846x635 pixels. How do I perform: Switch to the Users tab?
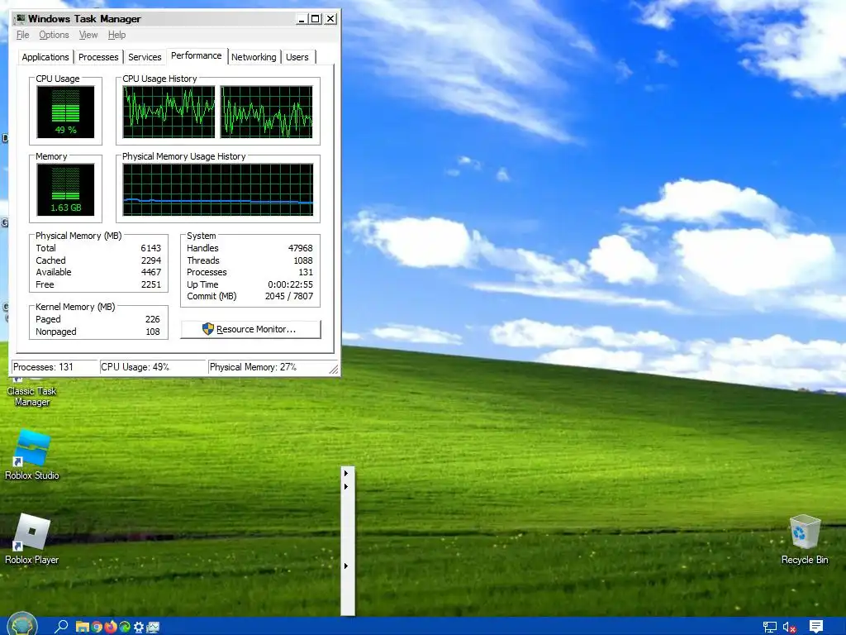coord(297,57)
